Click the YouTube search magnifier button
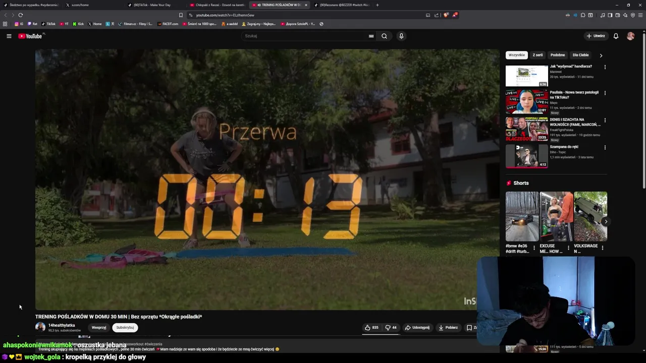Image resolution: width=646 pixels, height=363 pixels. (384, 36)
